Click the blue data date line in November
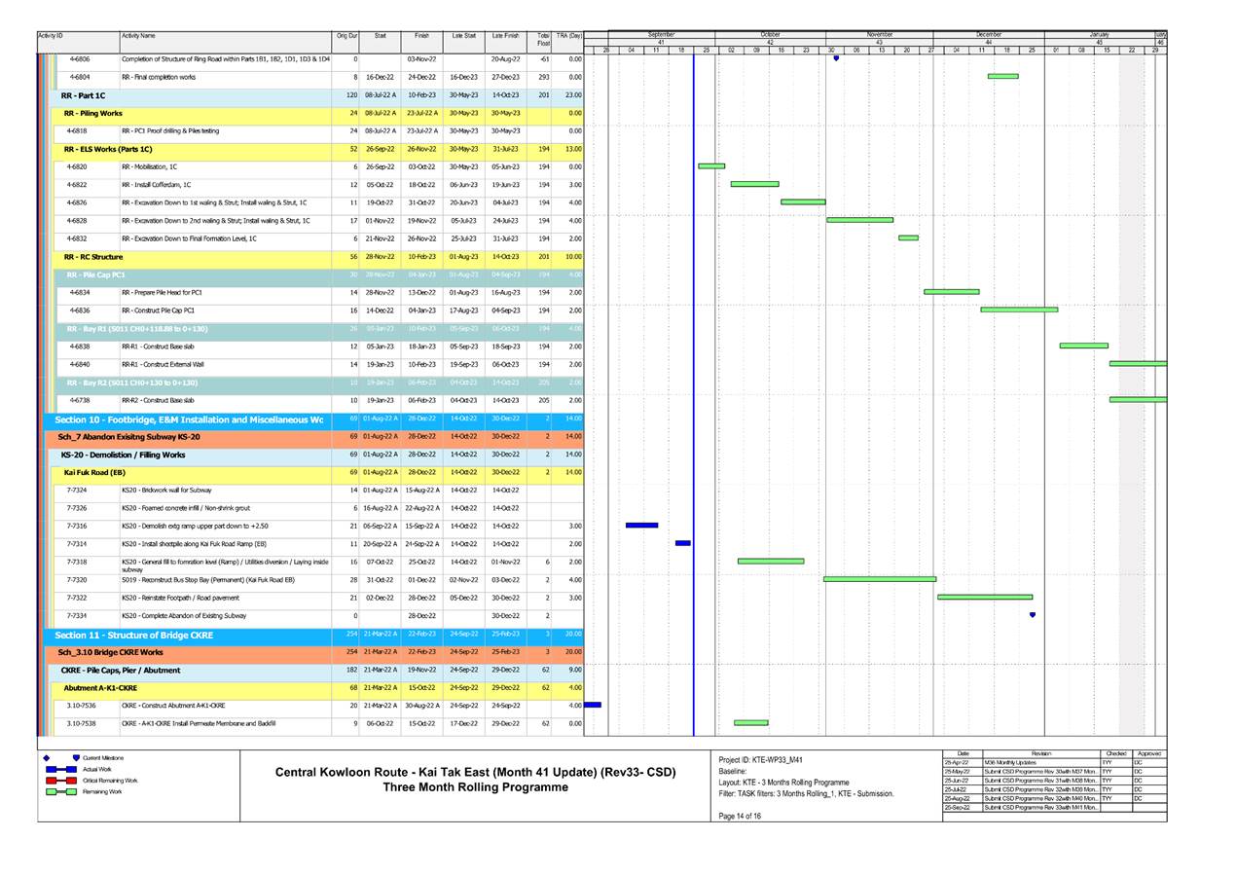Screen dimensions: 1237x875 pyautogui.click(x=694, y=389)
